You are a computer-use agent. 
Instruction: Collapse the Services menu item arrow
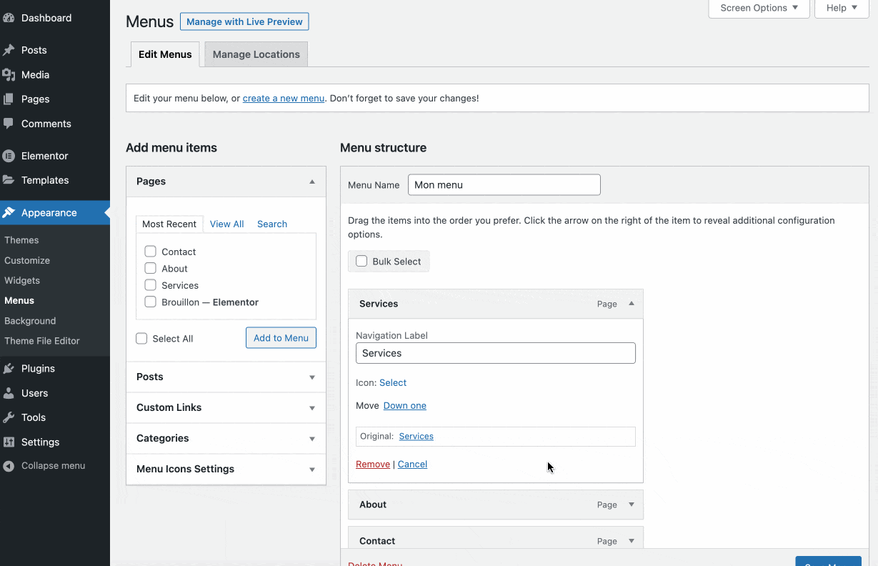tap(632, 304)
